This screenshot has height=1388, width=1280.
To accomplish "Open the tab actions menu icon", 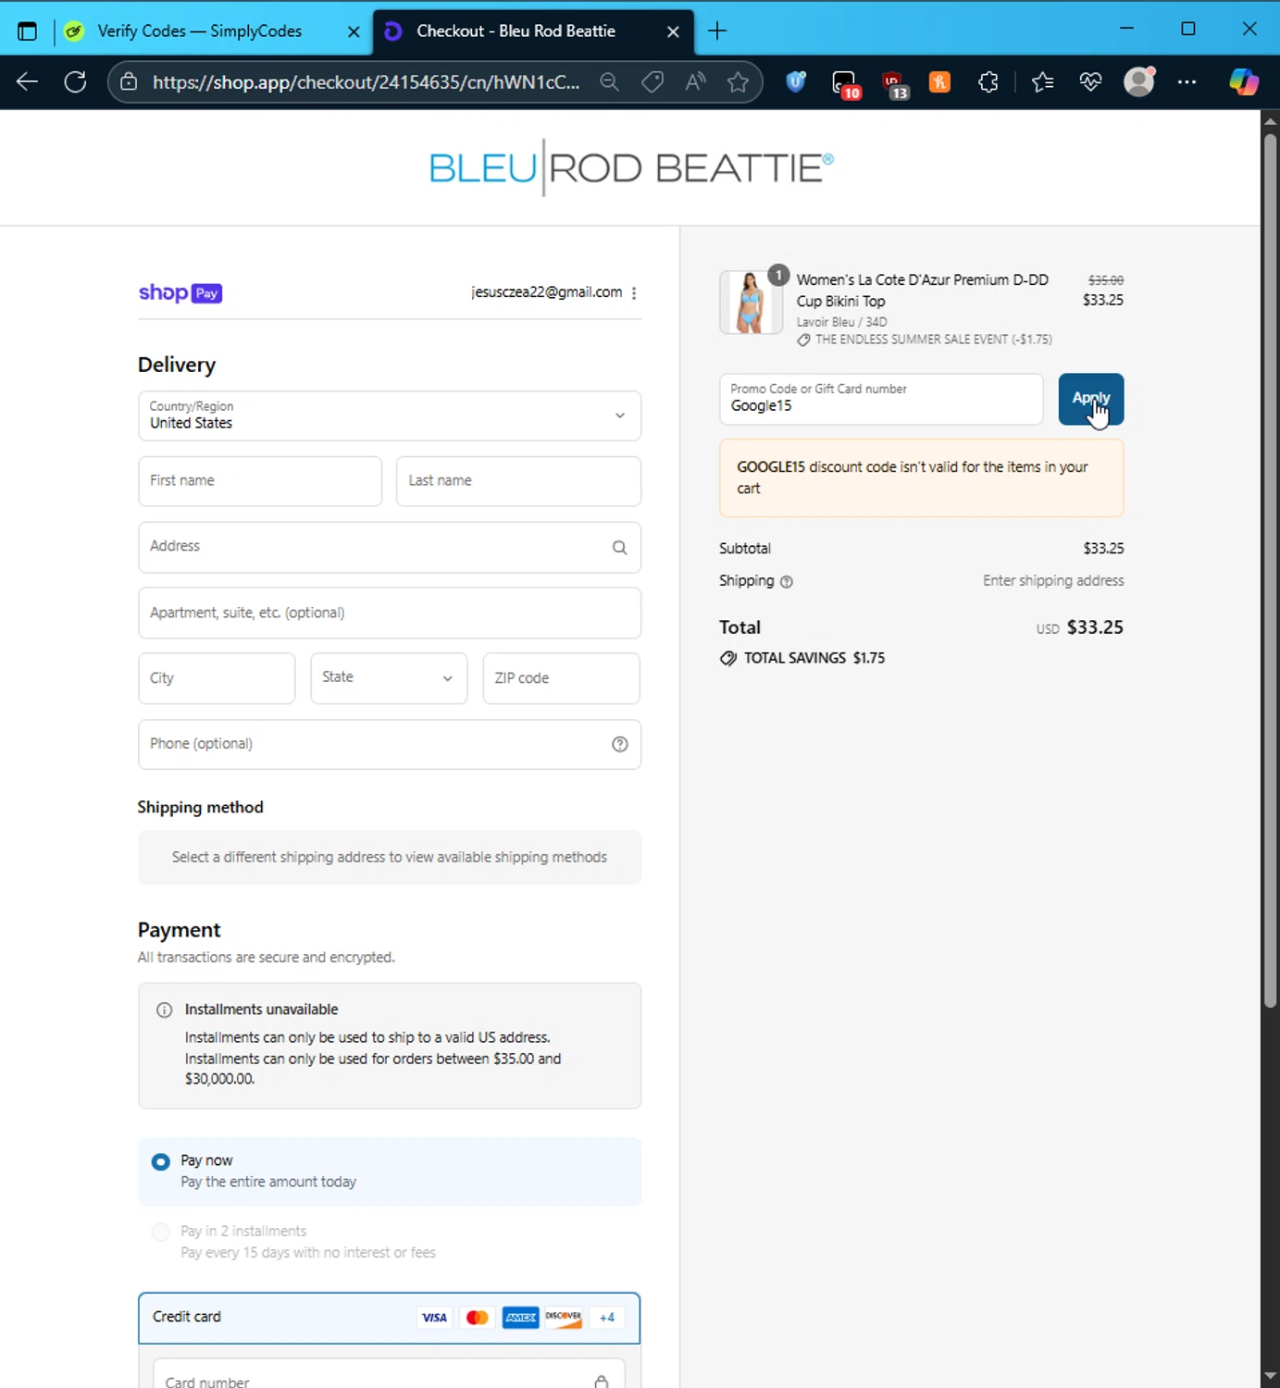I will coord(27,31).
